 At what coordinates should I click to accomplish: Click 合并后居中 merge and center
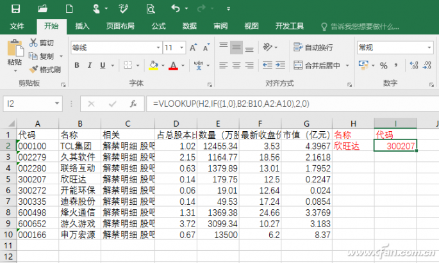(x=317, y=65)
